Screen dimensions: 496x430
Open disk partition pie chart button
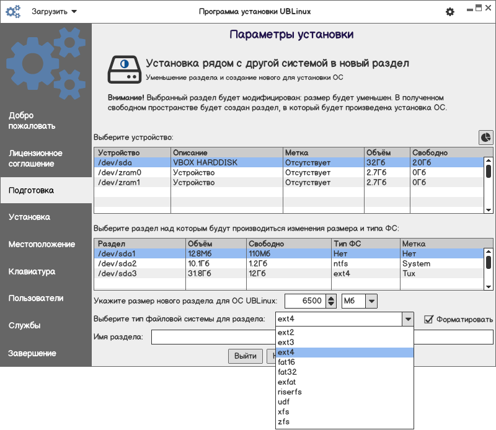[485, 138]
